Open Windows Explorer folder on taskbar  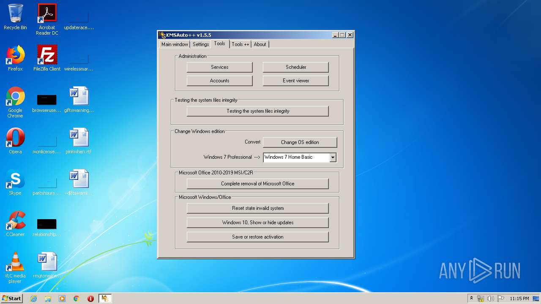pyautogui.click(x=48, y=299)
